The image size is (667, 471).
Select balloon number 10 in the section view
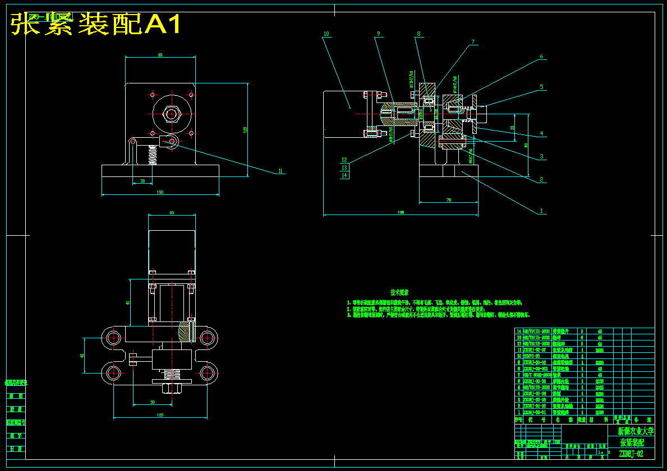tap(326, 34)
